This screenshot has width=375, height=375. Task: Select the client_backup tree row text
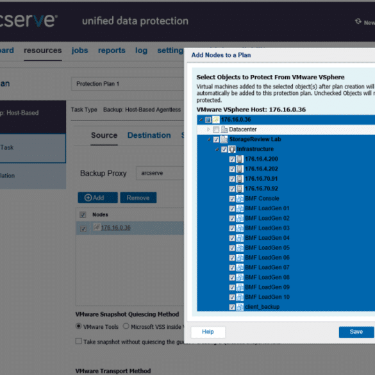click(x=262, y=307)
